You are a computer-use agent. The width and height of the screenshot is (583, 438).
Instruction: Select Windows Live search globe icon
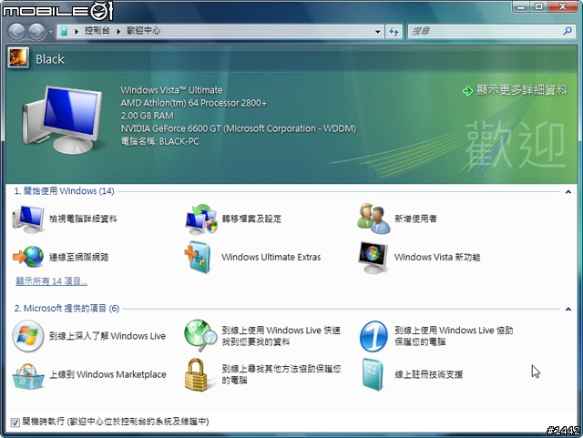(x=200, y=335)
